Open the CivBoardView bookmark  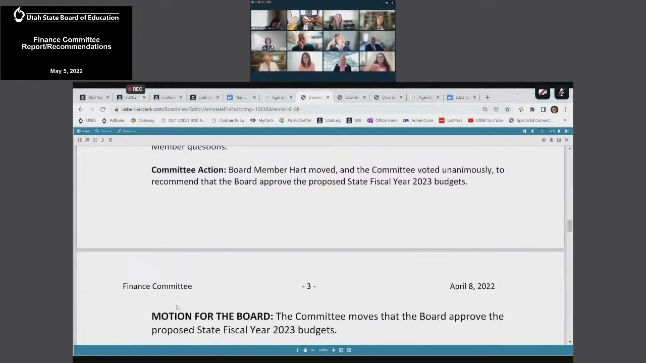[x=228, y=120]
